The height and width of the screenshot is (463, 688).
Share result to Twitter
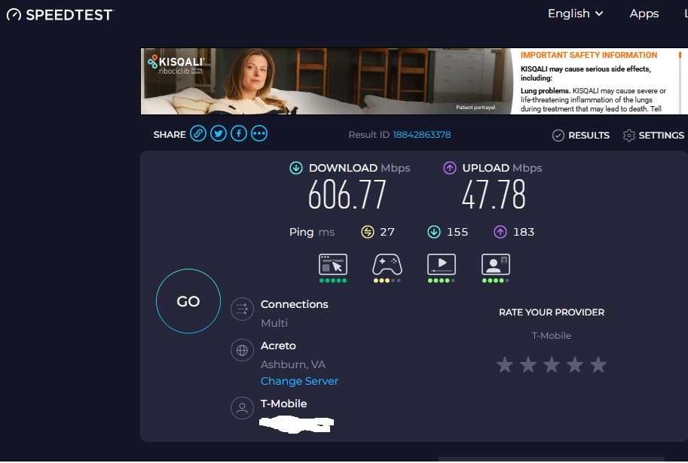(x=218, y=133)
